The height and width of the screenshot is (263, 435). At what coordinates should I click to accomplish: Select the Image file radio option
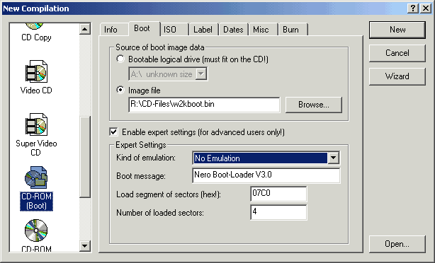(120, 90)
